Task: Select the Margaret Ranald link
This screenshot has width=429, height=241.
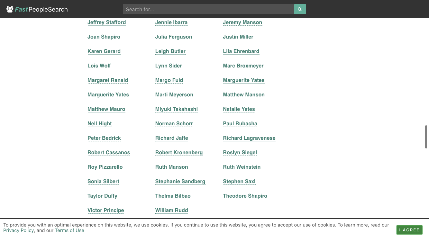Action: point(108,80)
